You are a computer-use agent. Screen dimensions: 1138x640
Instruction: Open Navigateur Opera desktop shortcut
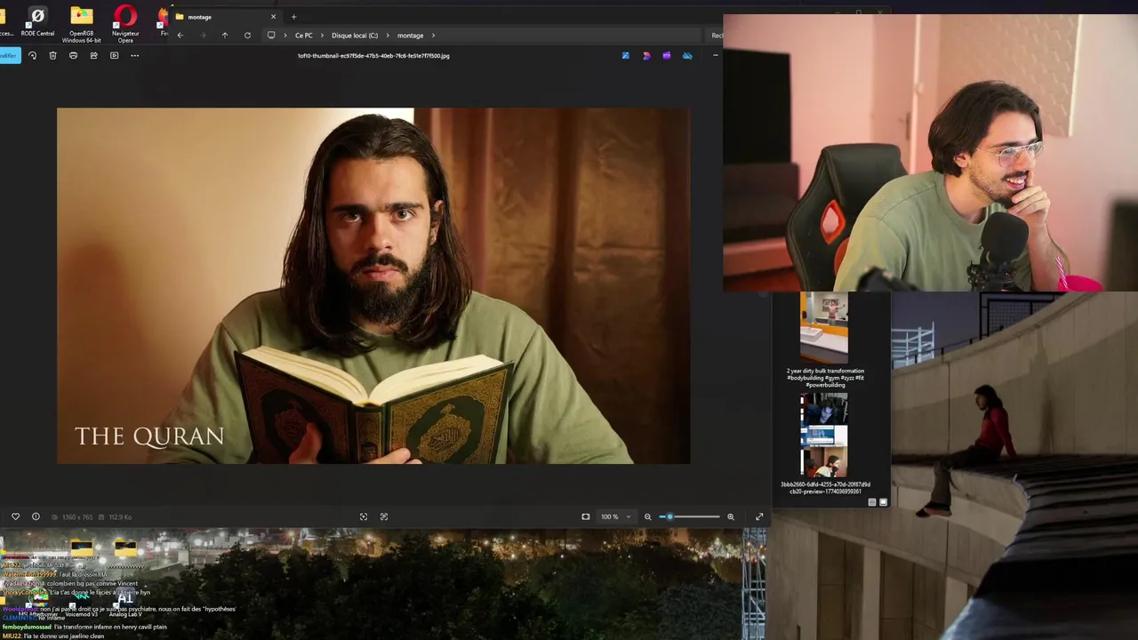click(x=125, y=25)
